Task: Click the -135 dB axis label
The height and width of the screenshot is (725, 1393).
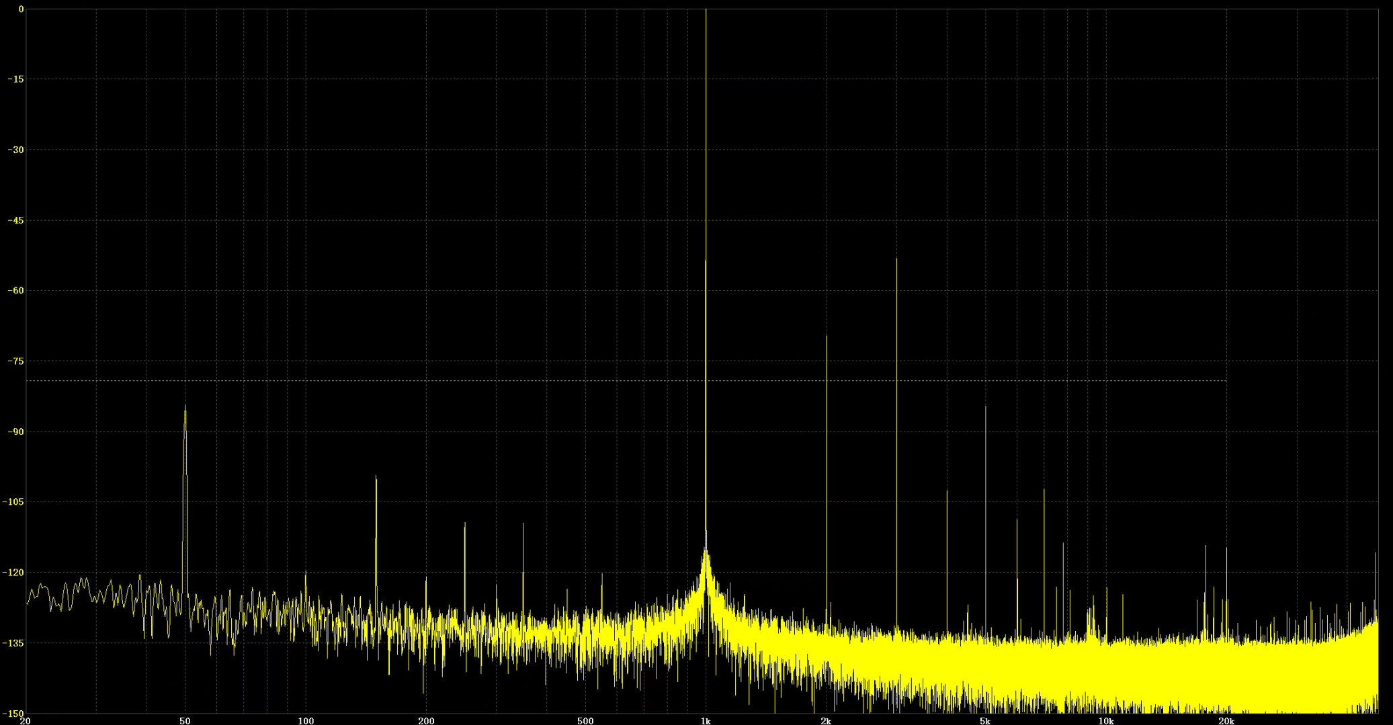Action: 13,643
